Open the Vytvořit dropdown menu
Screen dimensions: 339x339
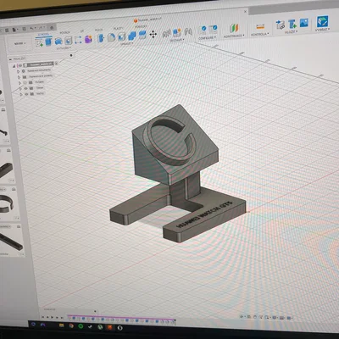click(x=63, y=48)
